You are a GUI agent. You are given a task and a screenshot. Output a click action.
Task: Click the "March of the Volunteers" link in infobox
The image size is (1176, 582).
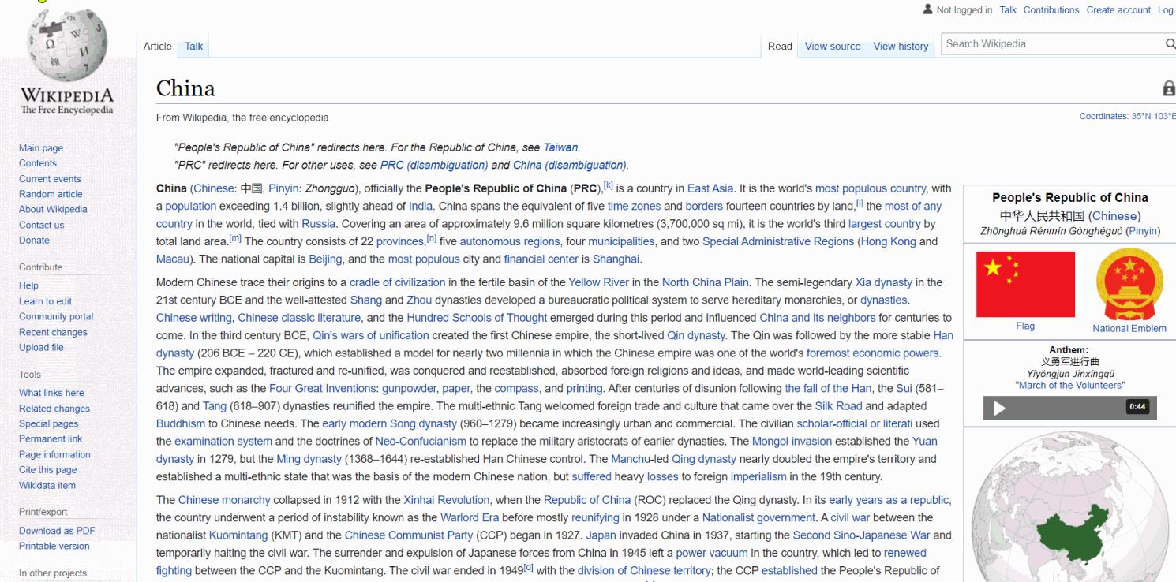coord(1070,386)
